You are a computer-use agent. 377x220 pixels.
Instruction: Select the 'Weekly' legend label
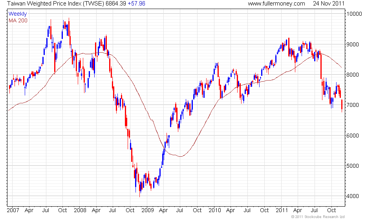click(x=18, y=14)
